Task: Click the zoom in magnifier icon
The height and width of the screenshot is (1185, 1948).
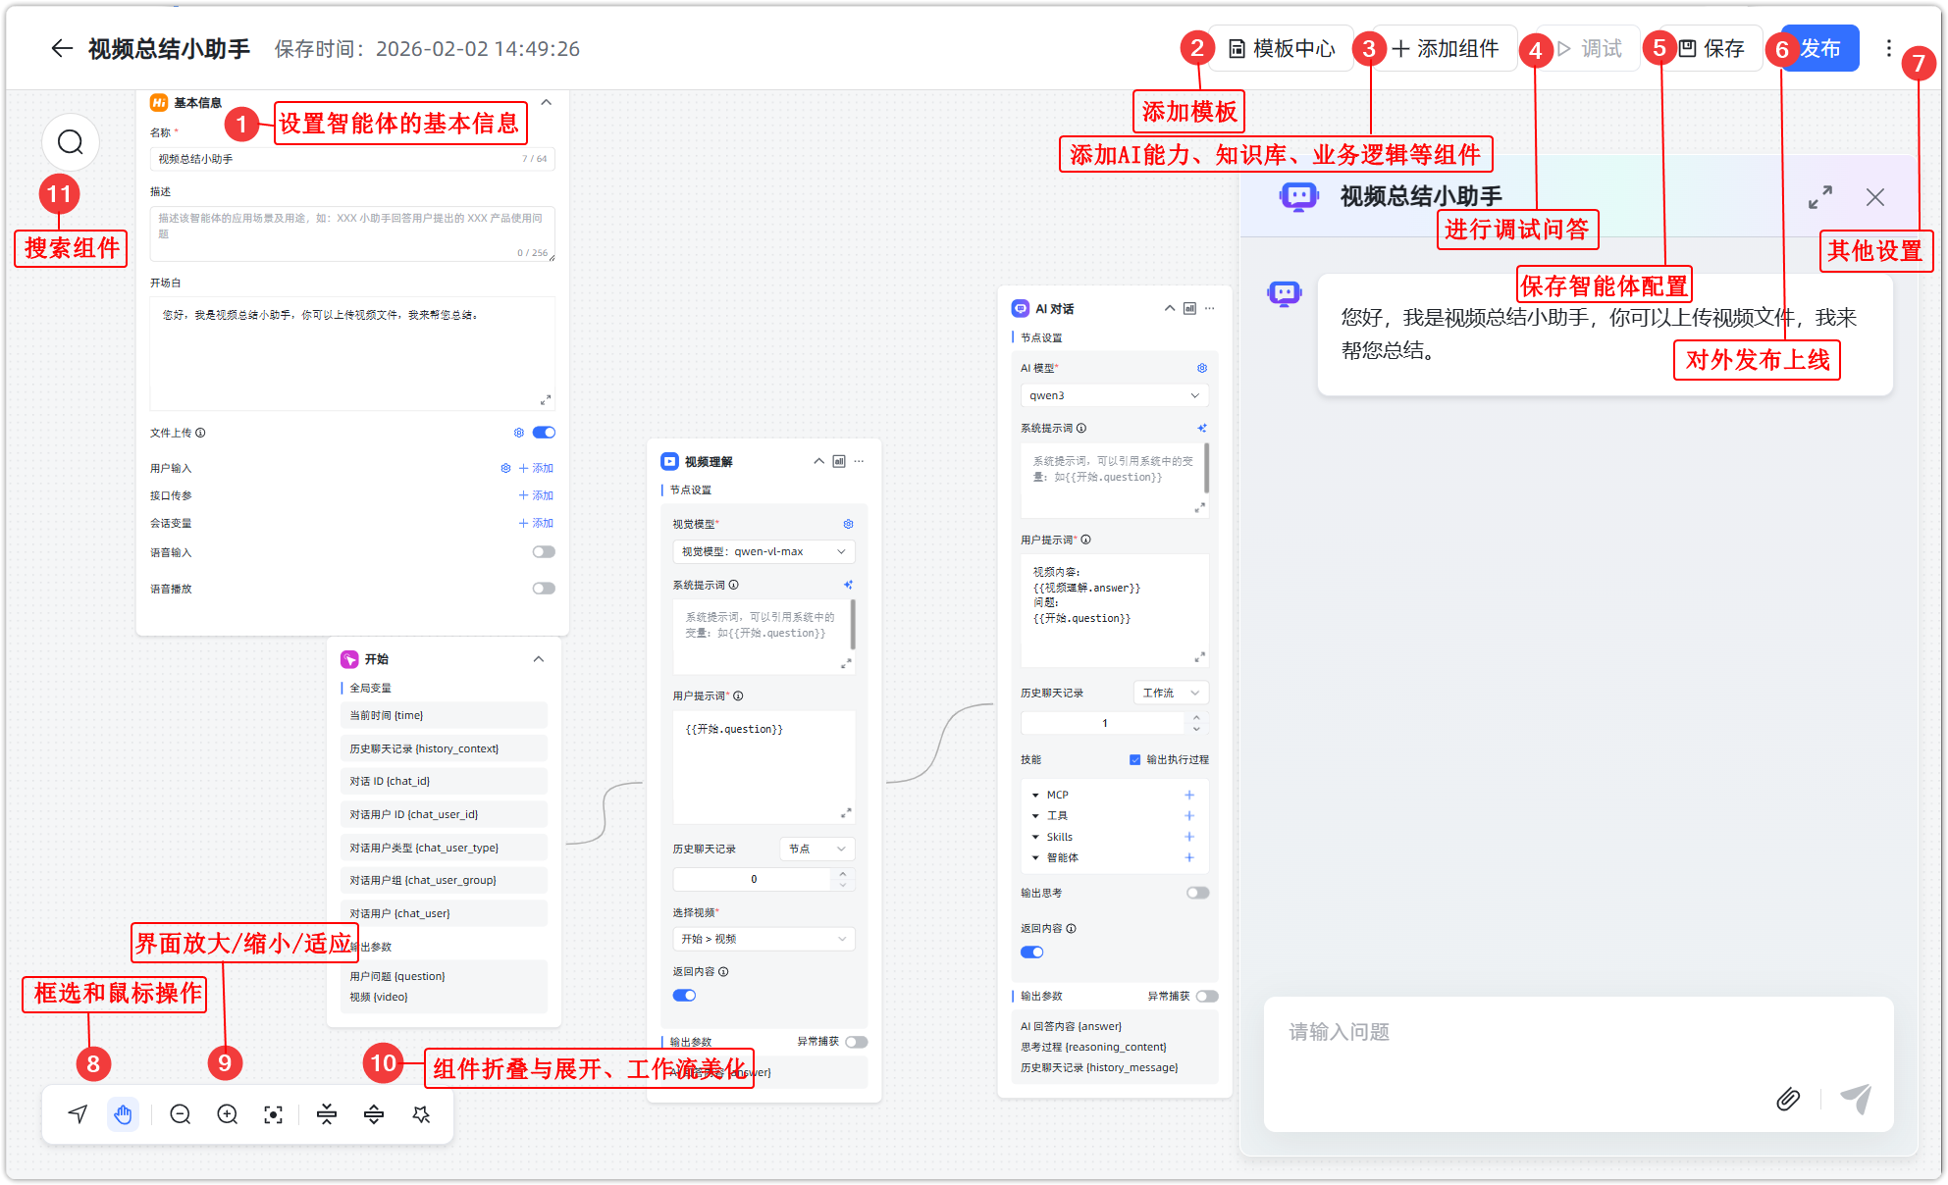Action: coord(228,1114)
